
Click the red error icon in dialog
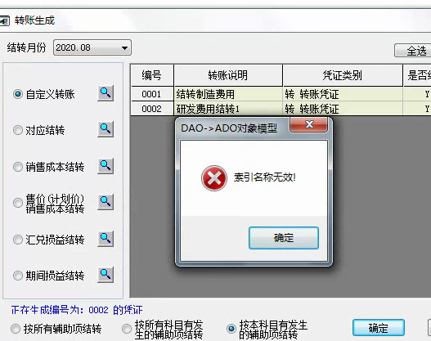pos(214,178)
